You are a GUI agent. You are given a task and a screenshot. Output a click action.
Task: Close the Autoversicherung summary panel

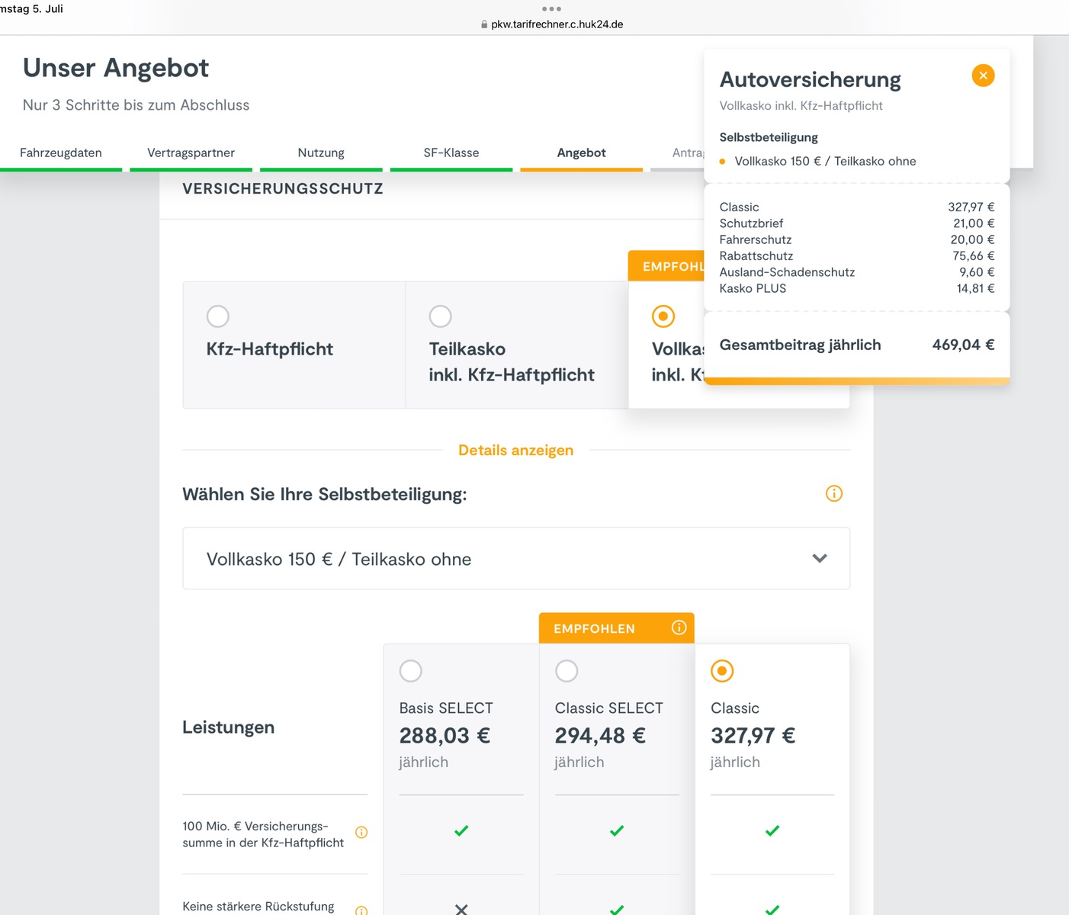point(983,75)
